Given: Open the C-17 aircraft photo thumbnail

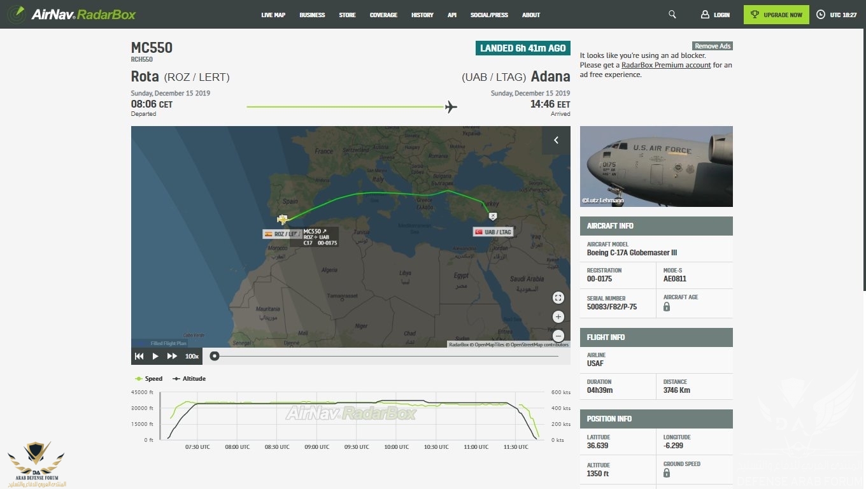Looking at the screenshot, I should [656, 166].
